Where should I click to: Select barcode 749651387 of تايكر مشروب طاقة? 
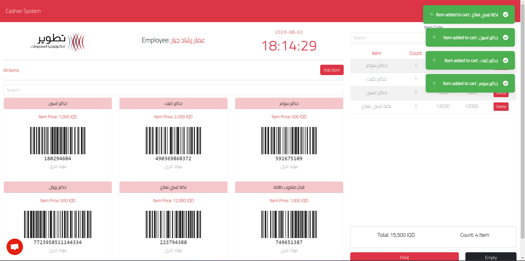tap(289, 227)
